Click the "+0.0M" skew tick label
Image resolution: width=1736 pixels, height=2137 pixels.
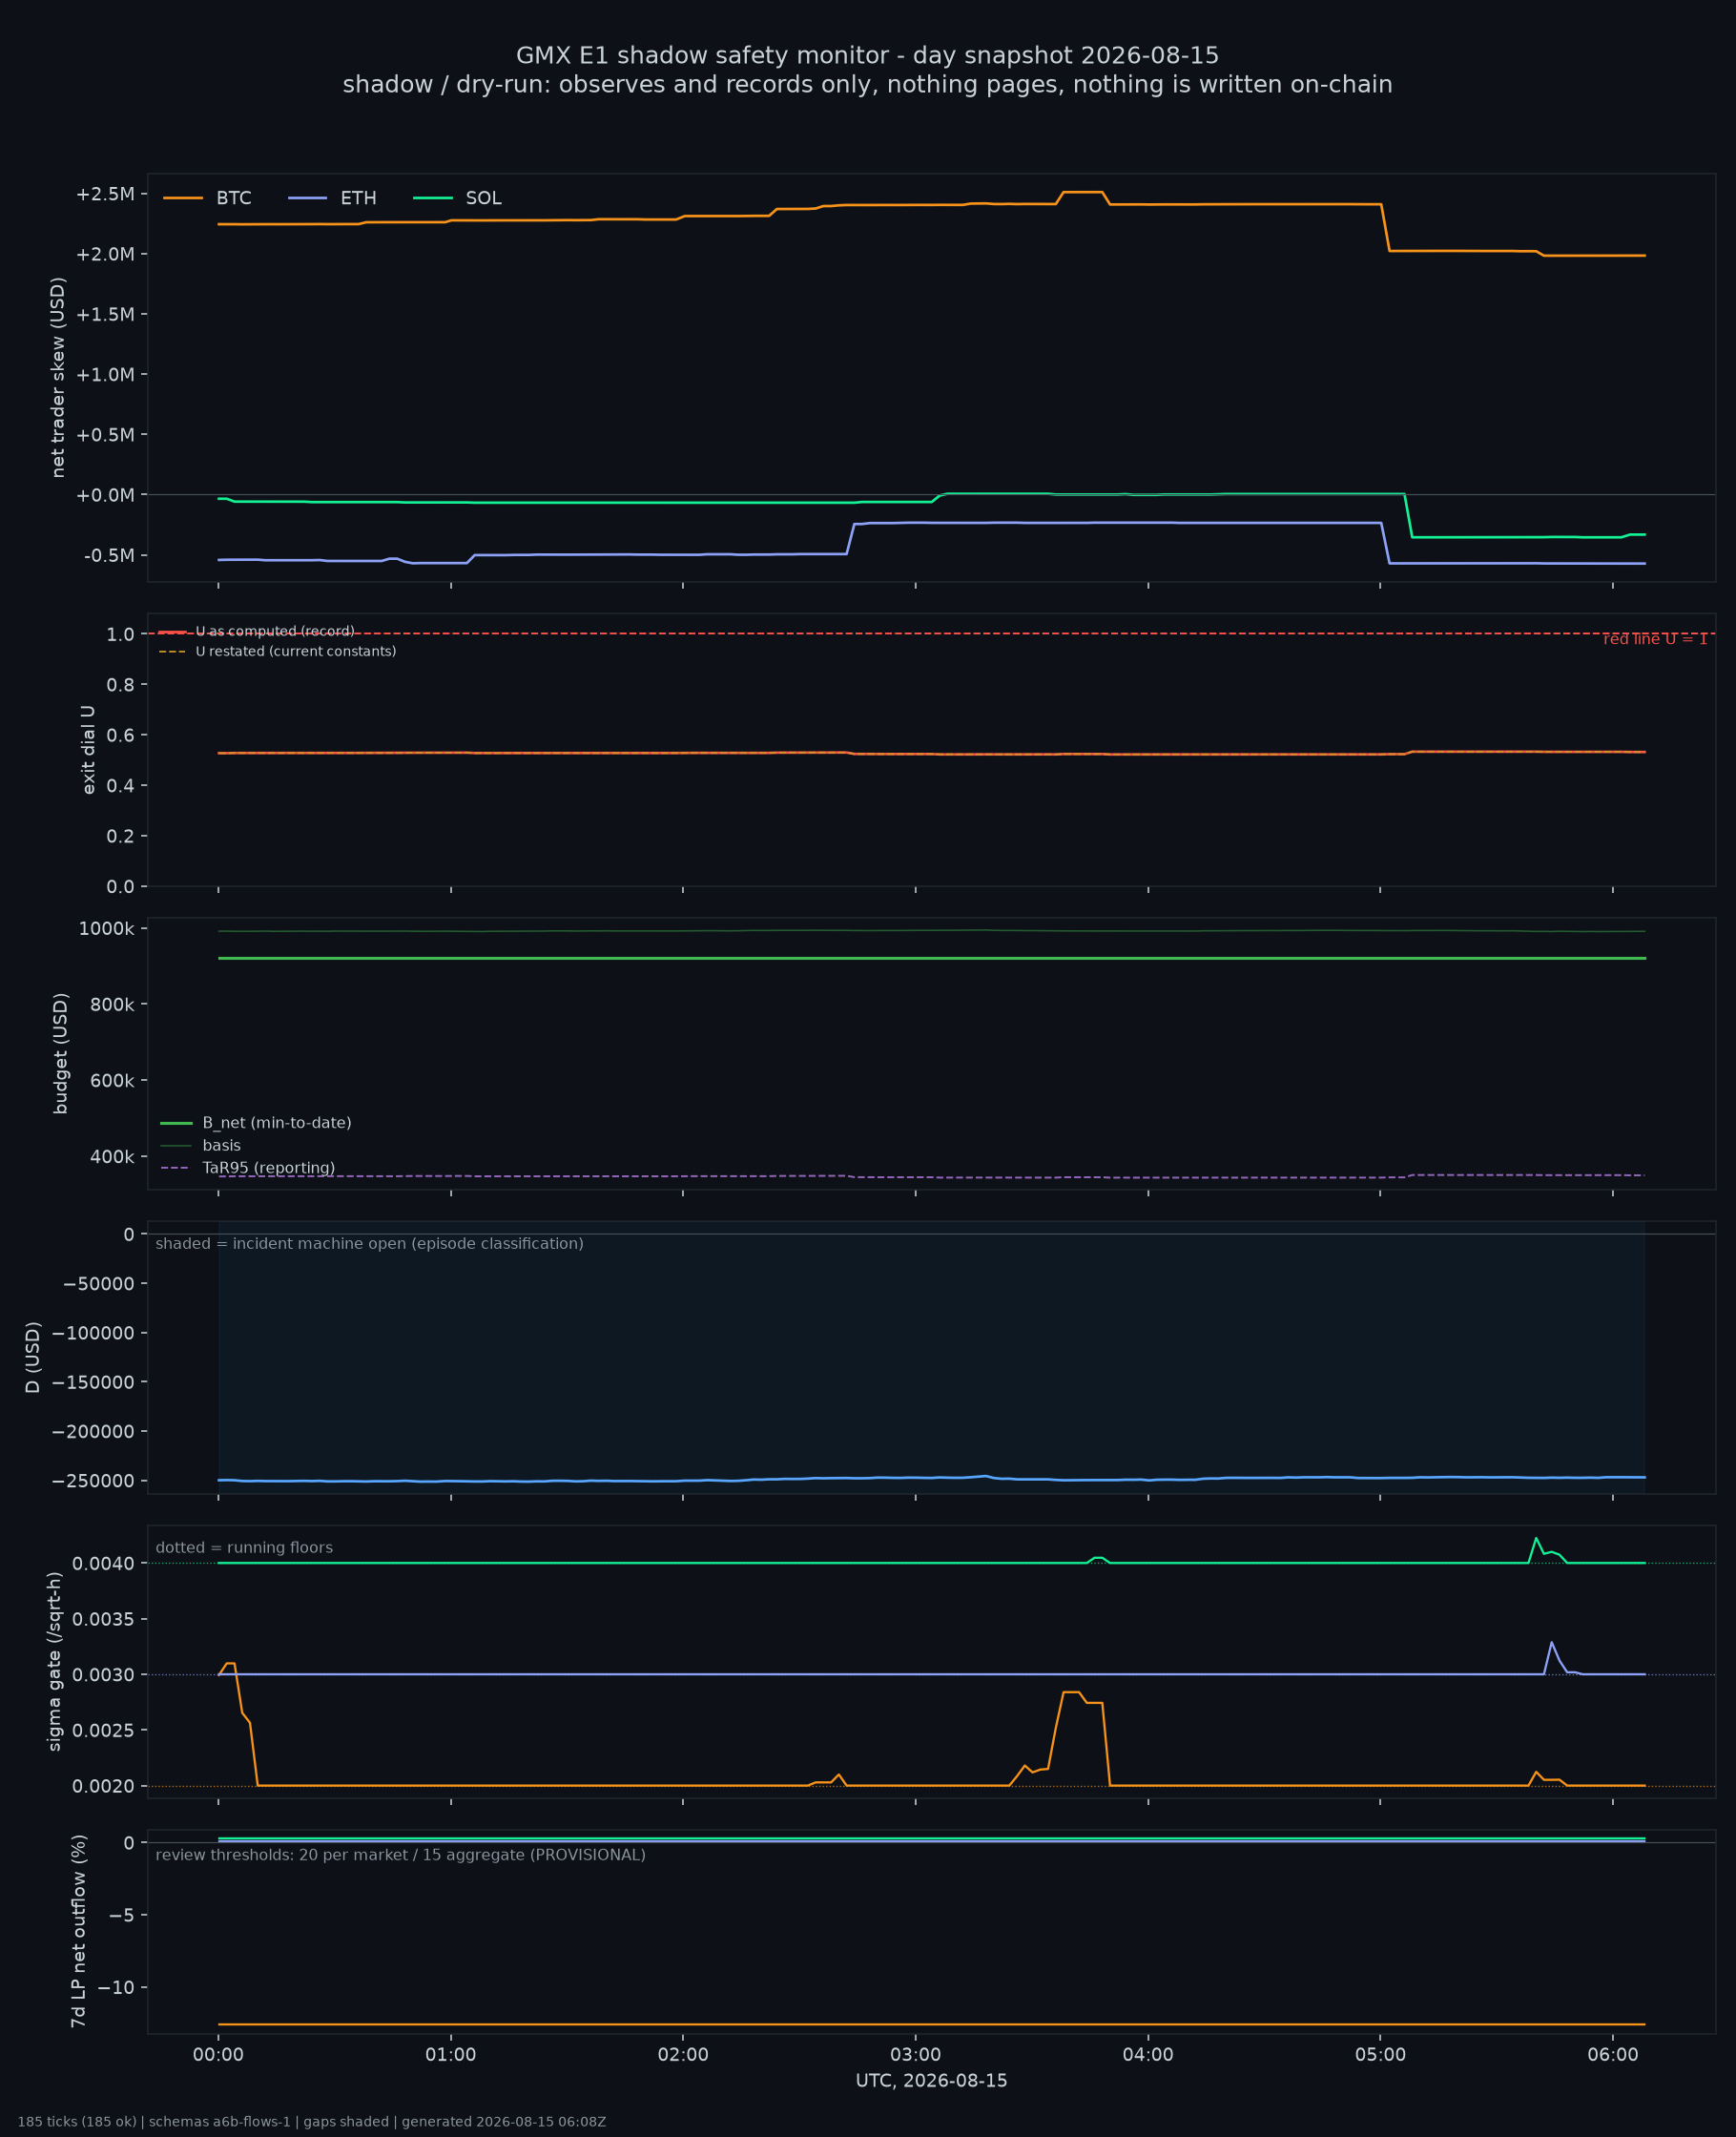pos(105,495)
